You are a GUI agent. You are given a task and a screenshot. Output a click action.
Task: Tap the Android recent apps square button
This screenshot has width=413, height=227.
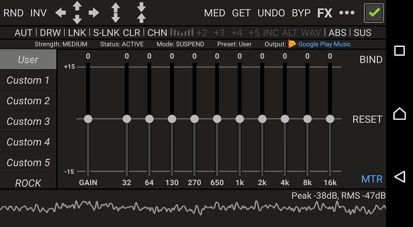(x=399, y=51)
